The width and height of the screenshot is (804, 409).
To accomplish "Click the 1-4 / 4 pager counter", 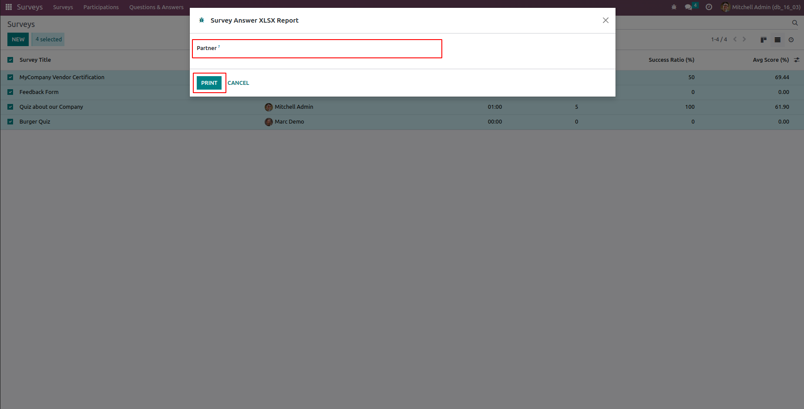I will pyautogui.click(x=719, y=39).
